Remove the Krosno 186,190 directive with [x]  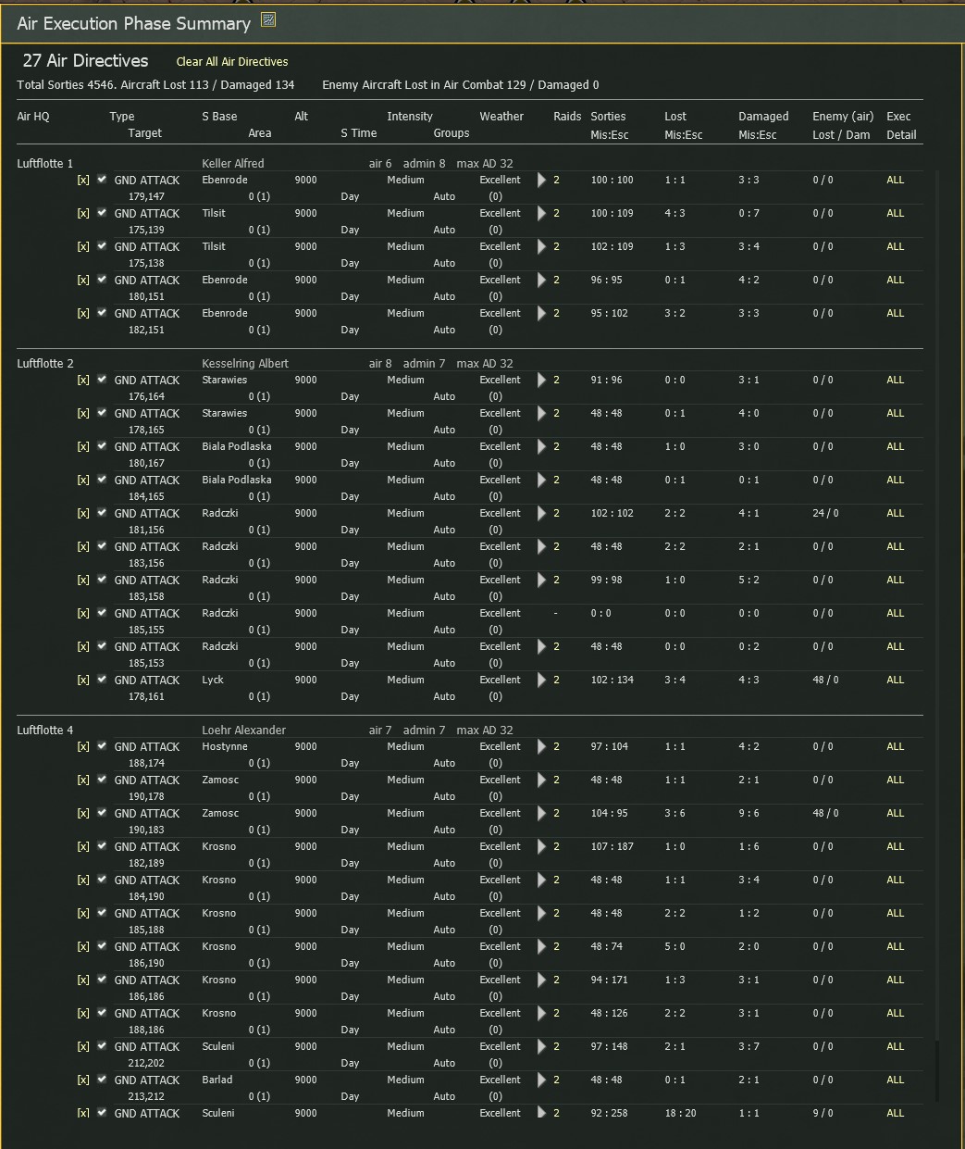83,946
